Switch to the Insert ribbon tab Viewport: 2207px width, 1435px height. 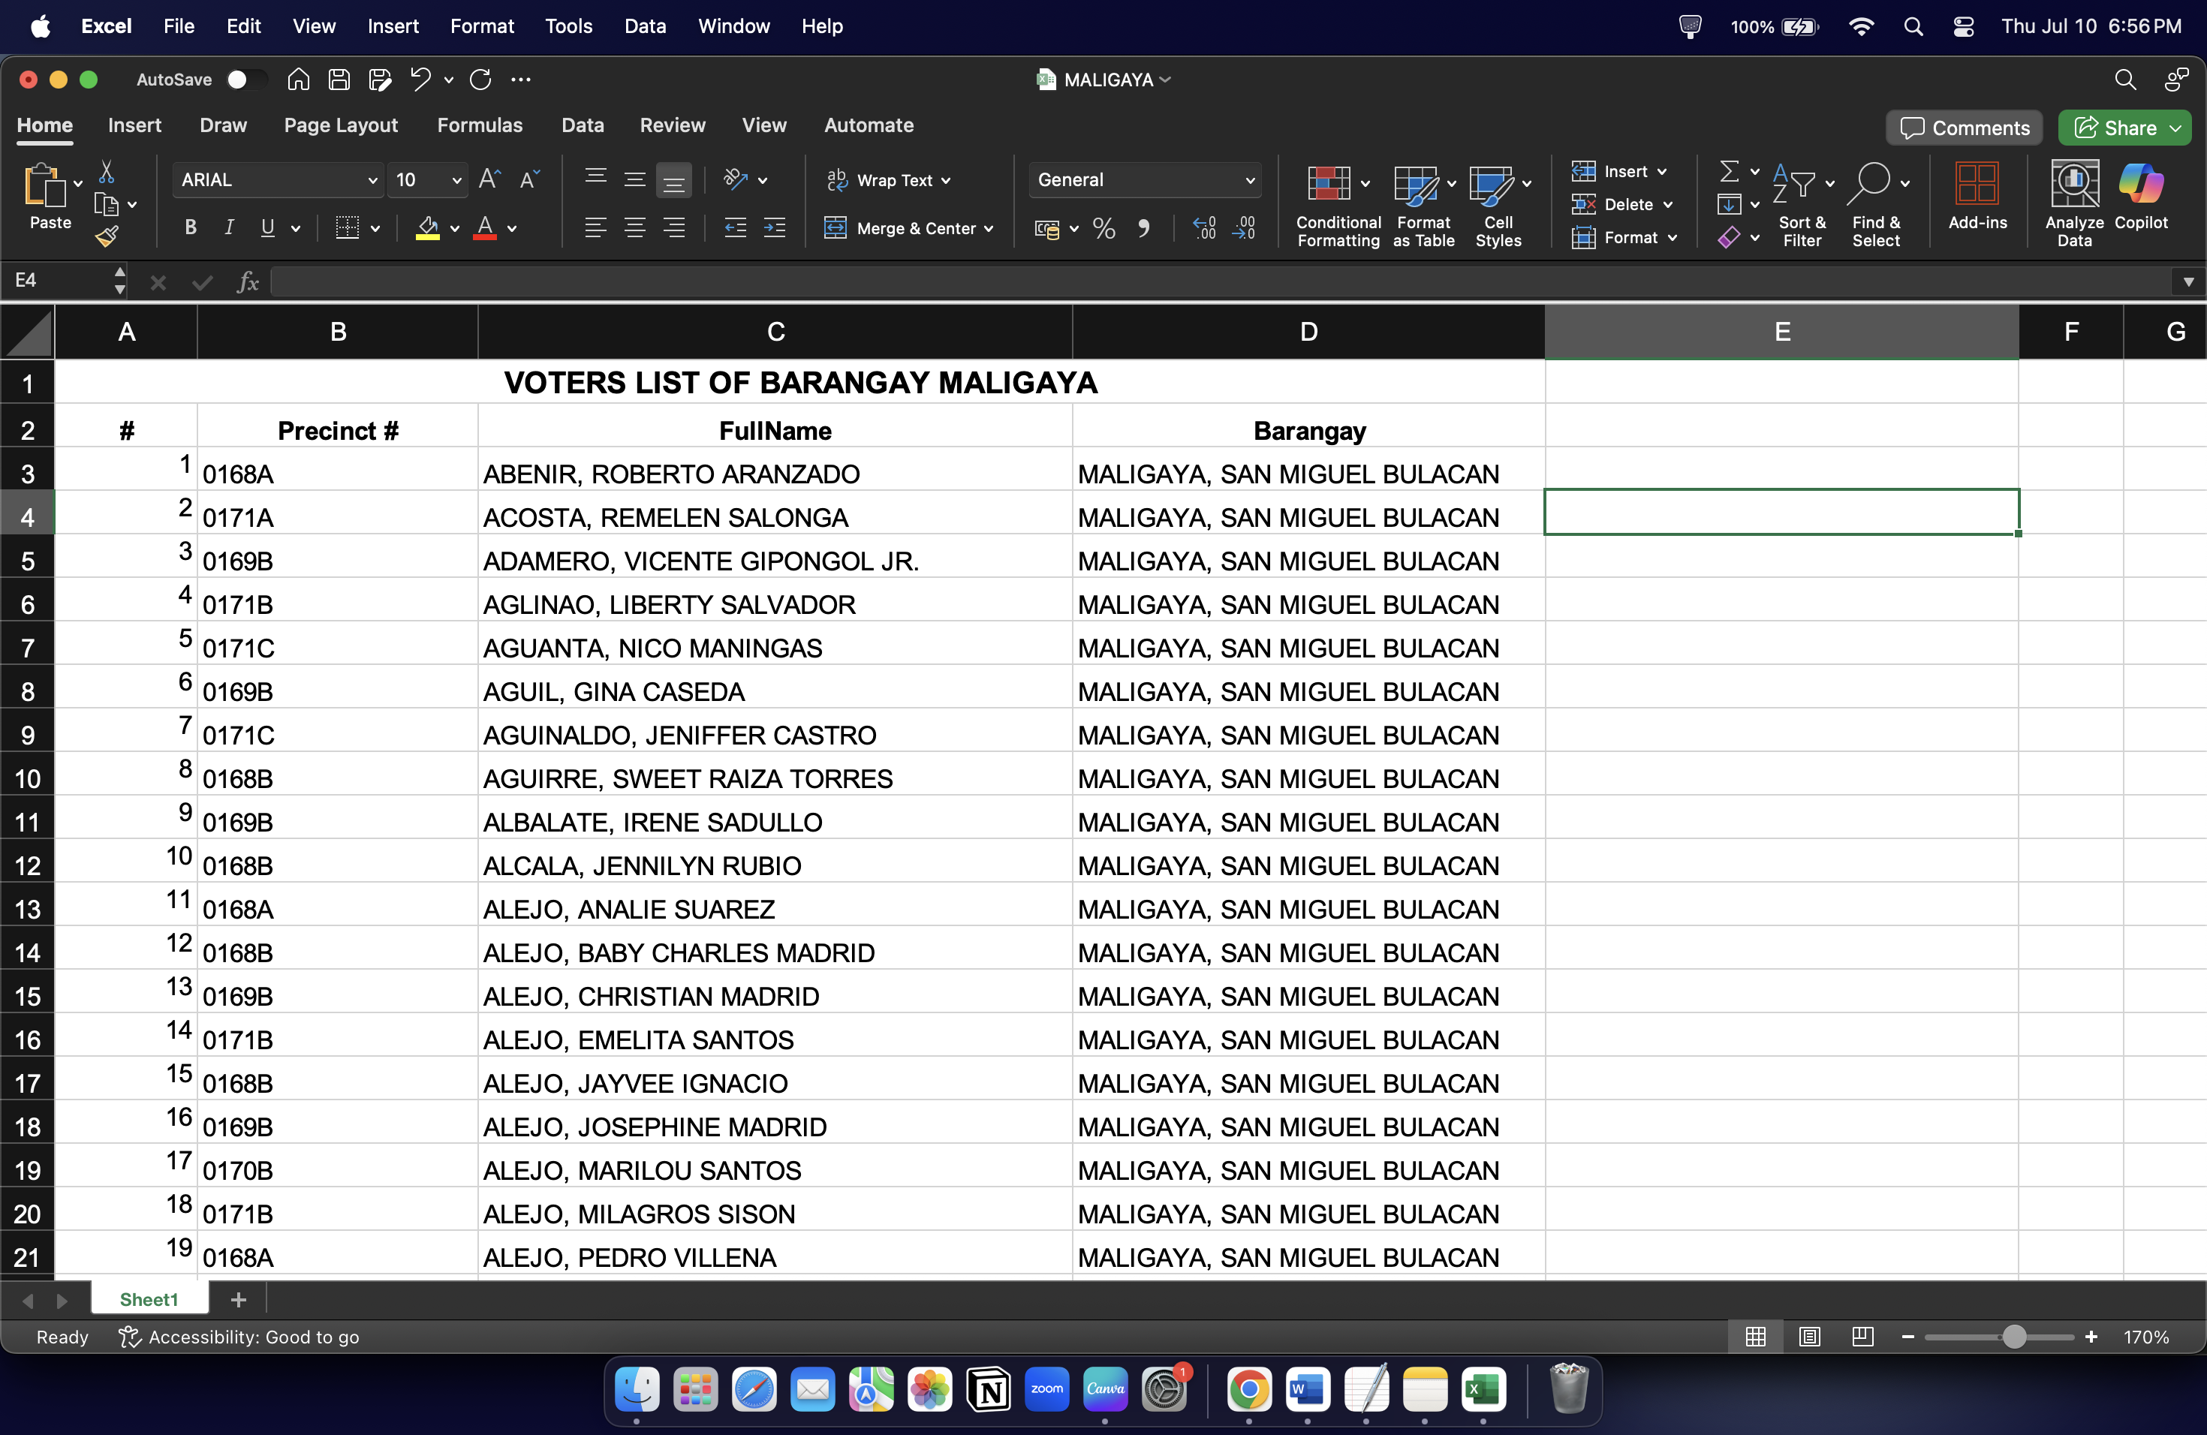(134, 125)
